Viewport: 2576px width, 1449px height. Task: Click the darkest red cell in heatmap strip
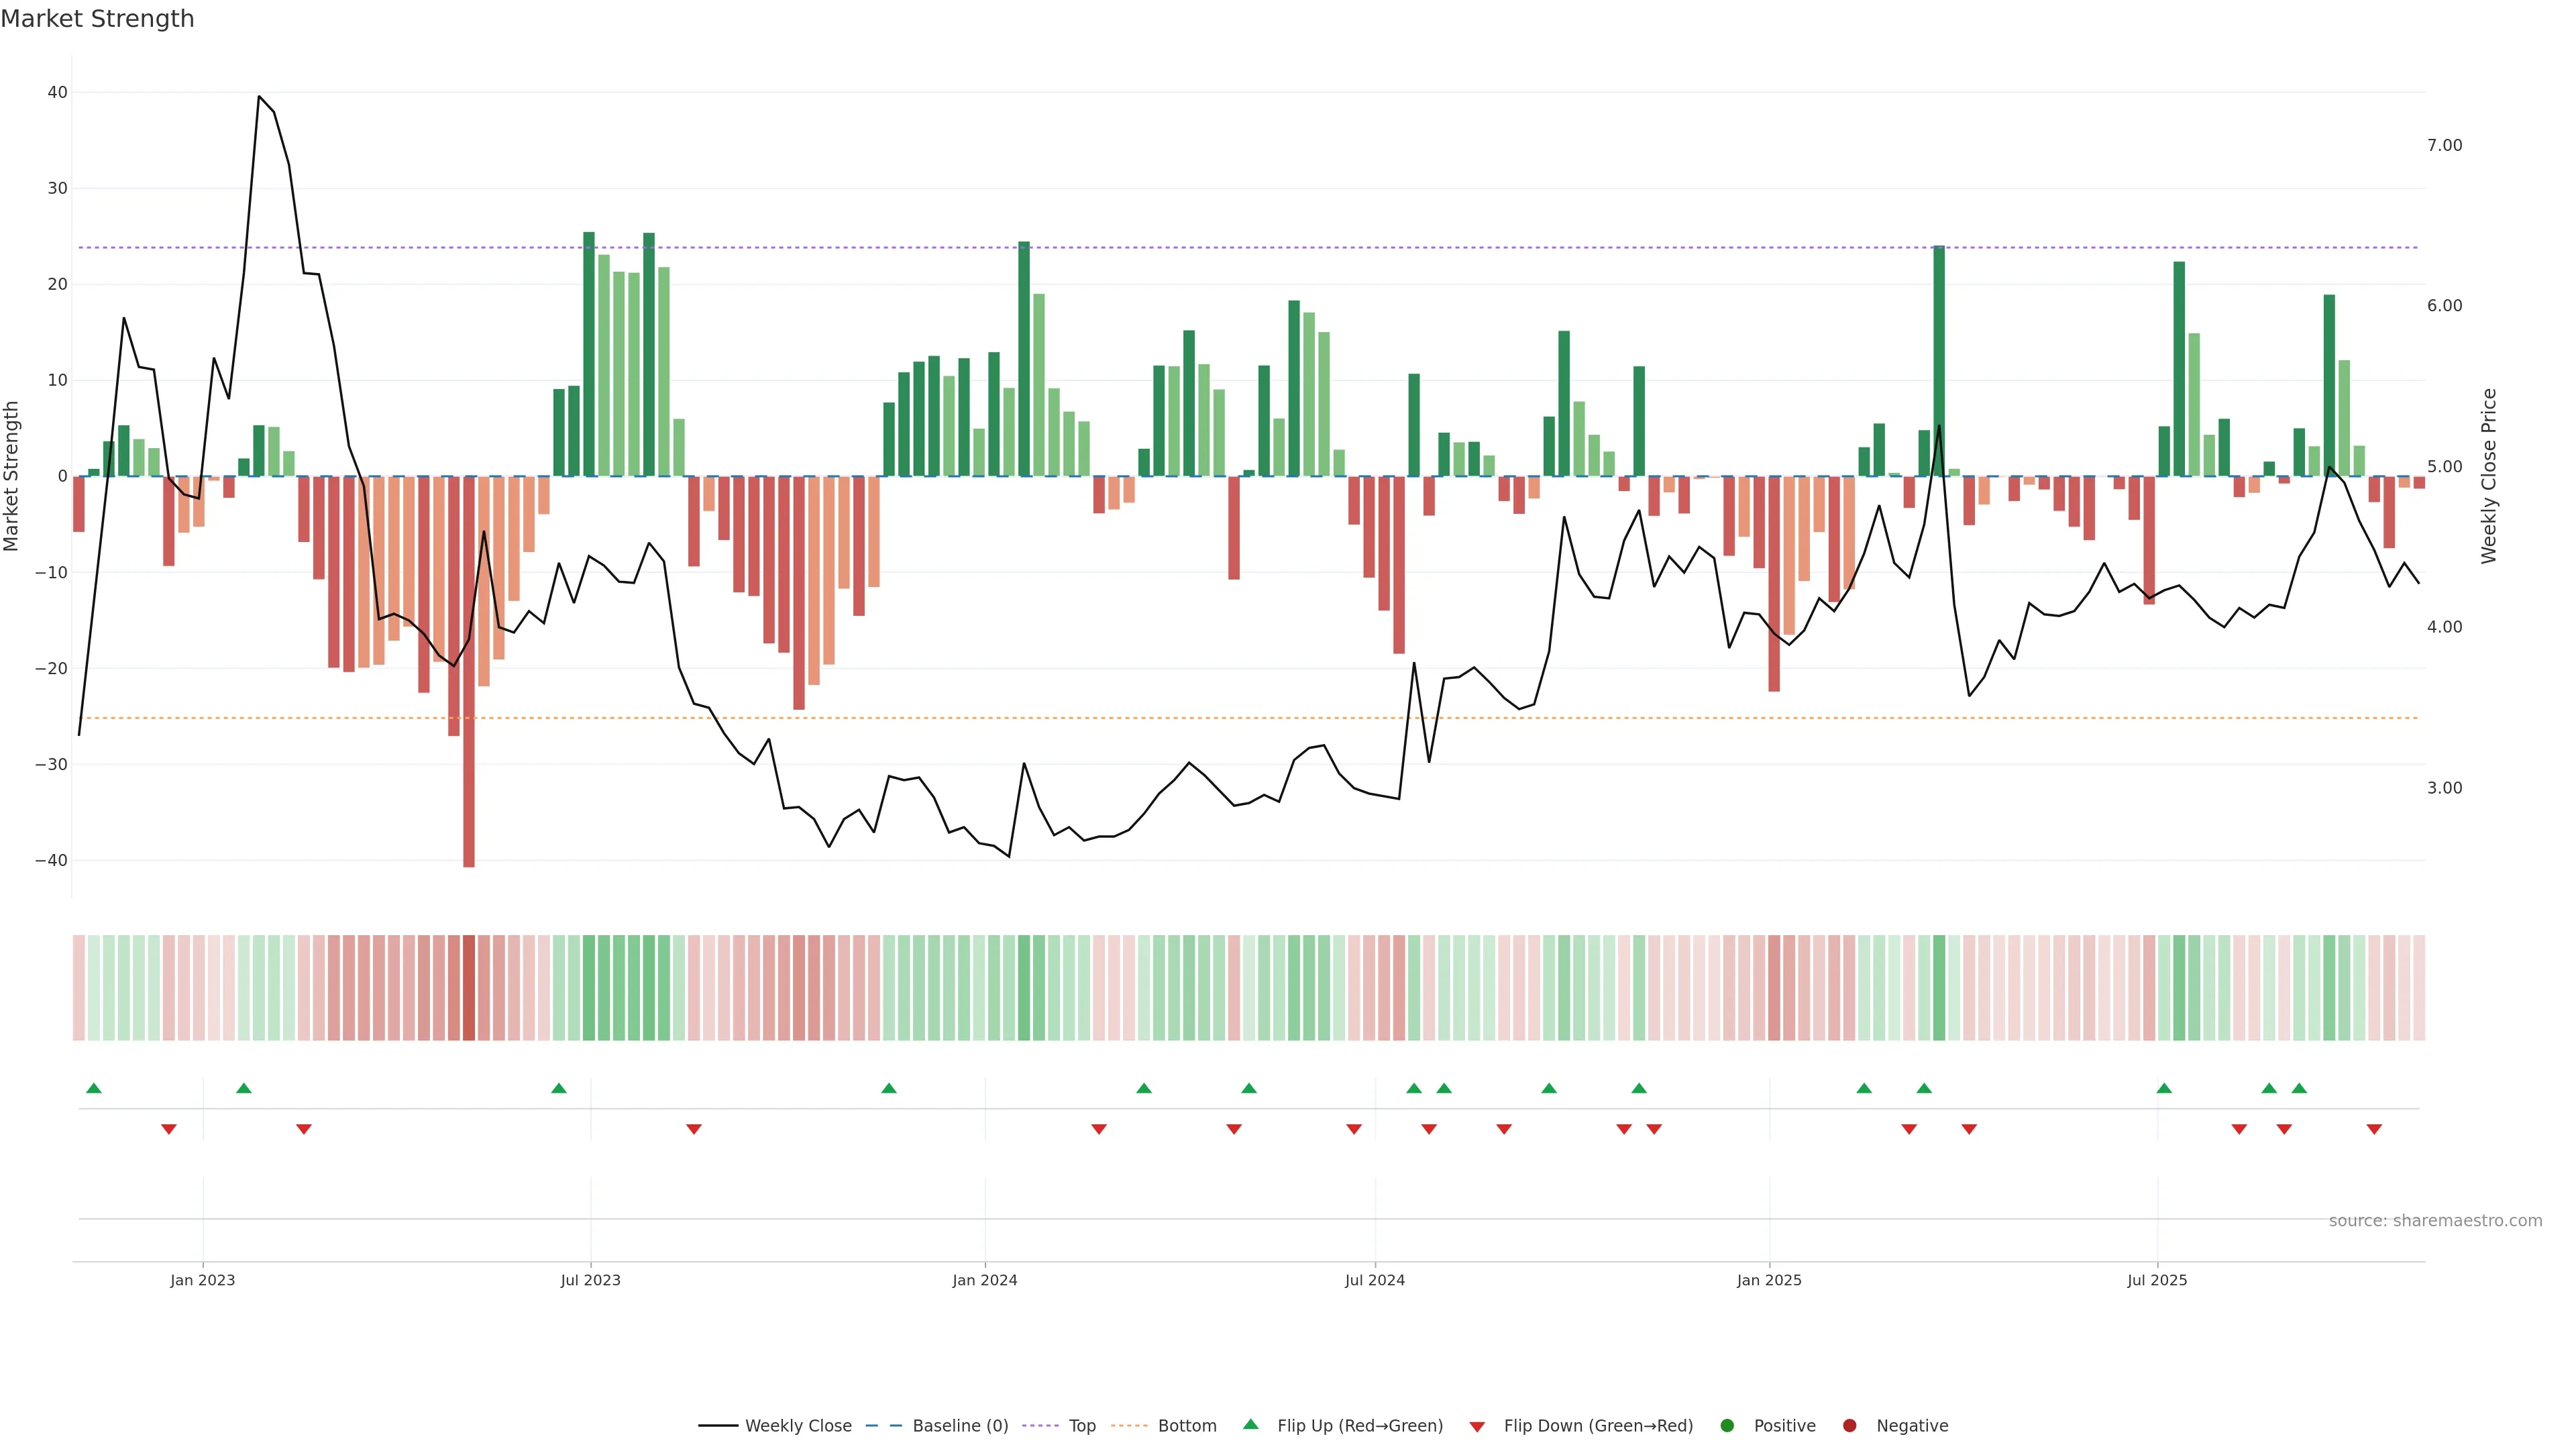point(469,987)
